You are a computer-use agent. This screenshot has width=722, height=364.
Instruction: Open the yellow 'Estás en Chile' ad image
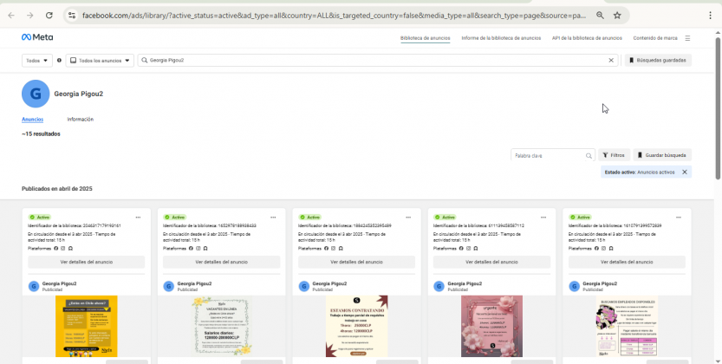87,326
